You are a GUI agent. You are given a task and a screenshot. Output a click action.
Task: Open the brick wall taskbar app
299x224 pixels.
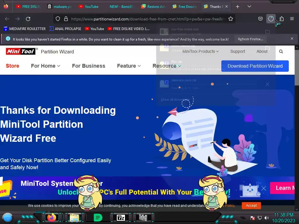tap(143, 218)
